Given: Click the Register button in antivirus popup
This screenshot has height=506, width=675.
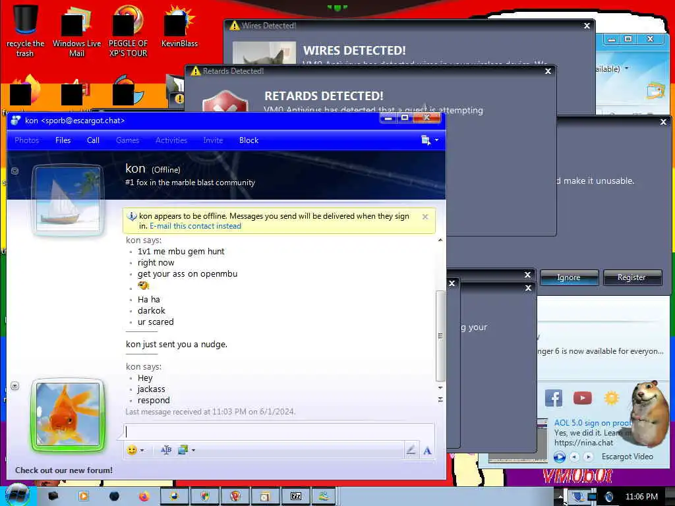Looking at the screenshot, I should coord(631,277).
